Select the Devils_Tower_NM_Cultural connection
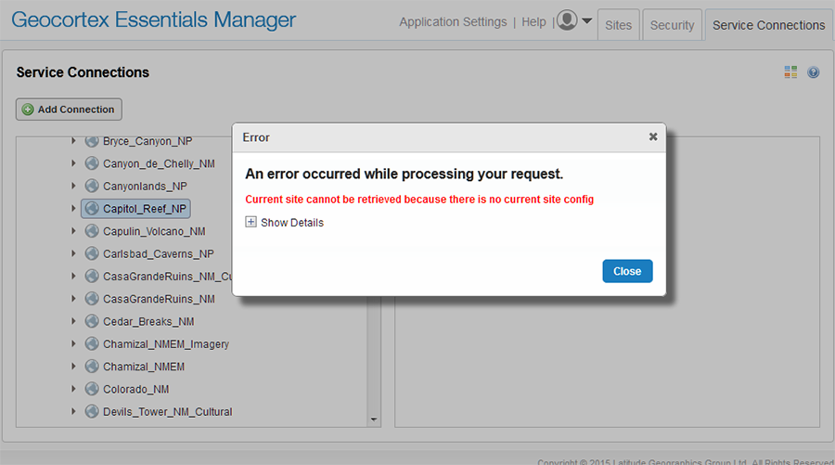Screen dimensions: 835x465 tap(168, 412)
